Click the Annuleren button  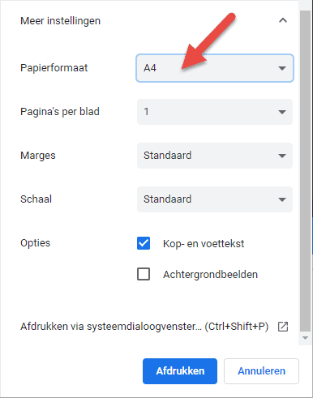point(261,371)
